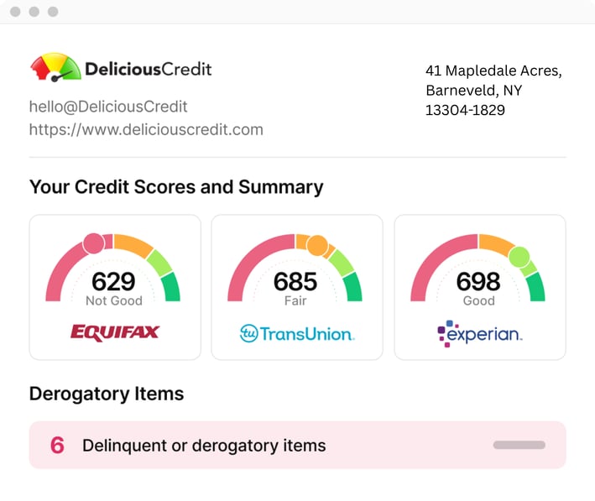
Task: Click Your Credit Scores and Summary heading
Action: [x=176, y=187]
